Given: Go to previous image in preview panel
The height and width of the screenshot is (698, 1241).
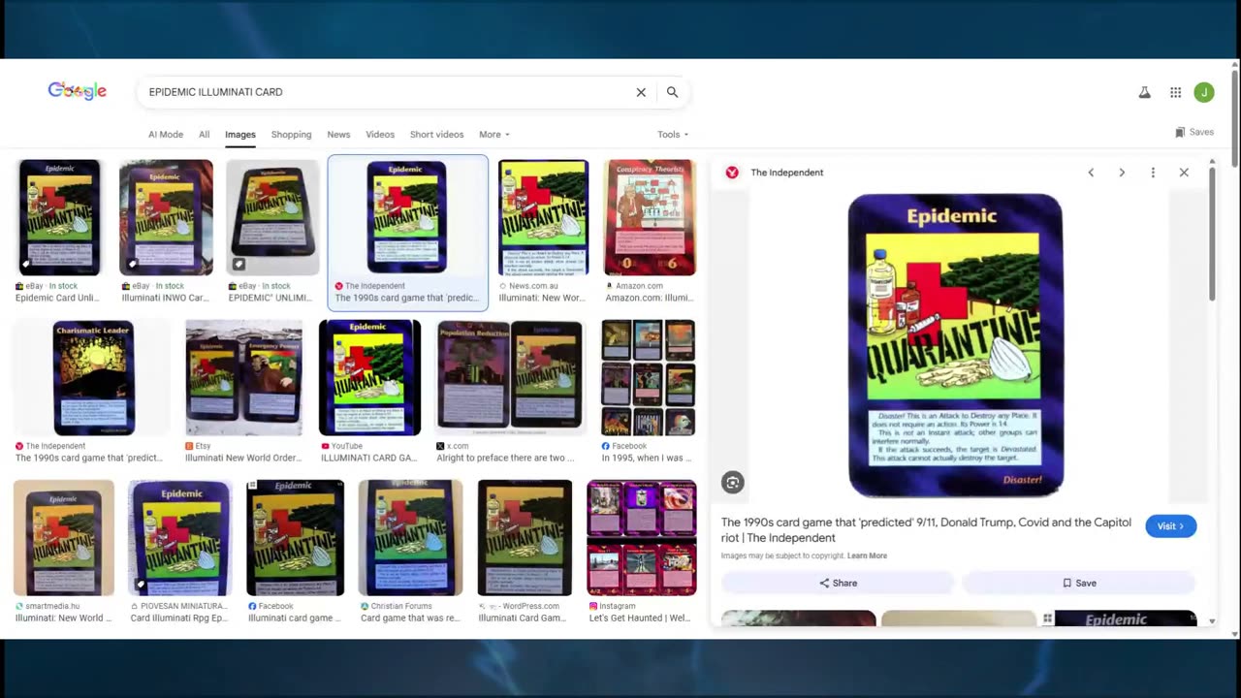Looking at the screenshot, I should coord(1091,173).
